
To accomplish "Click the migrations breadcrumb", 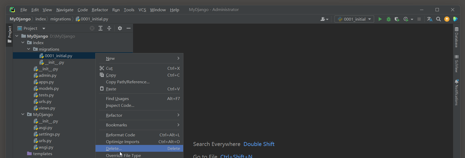I will [x=61, y=19].
